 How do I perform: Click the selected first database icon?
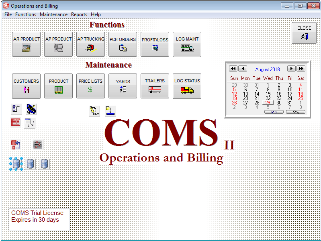16,164
